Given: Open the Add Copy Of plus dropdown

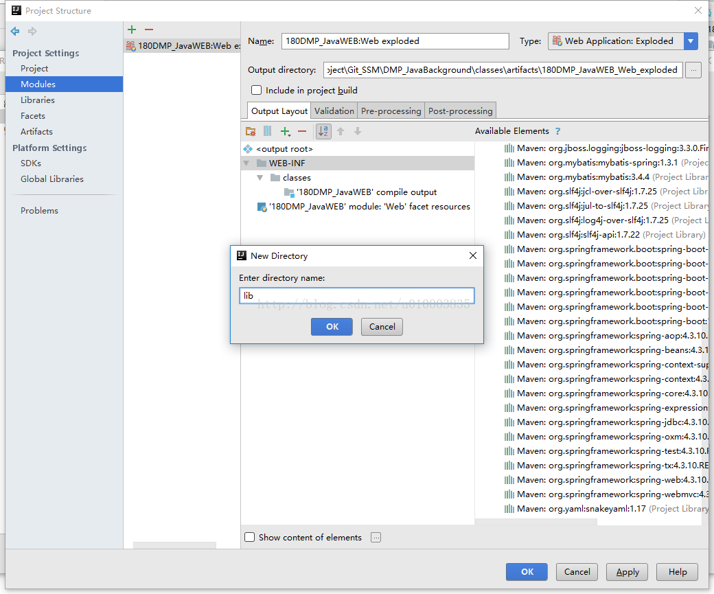Looking at the screenshot, I should click(x=286, y=132).
